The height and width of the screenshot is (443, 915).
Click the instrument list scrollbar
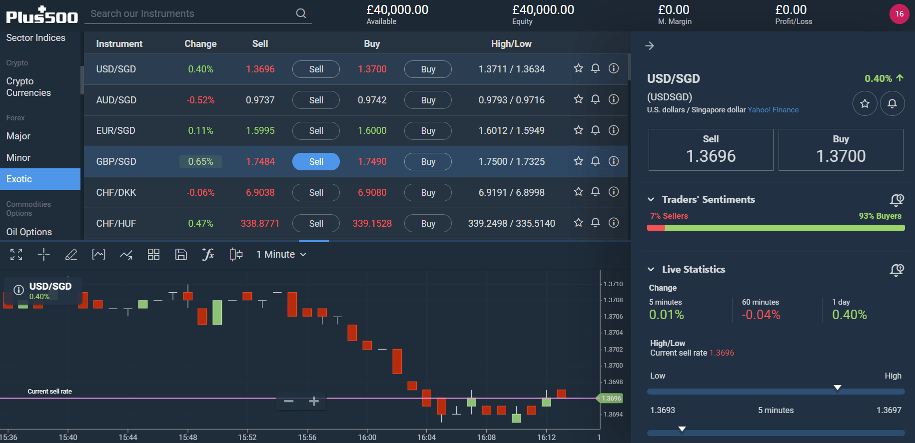click(629, 66)
